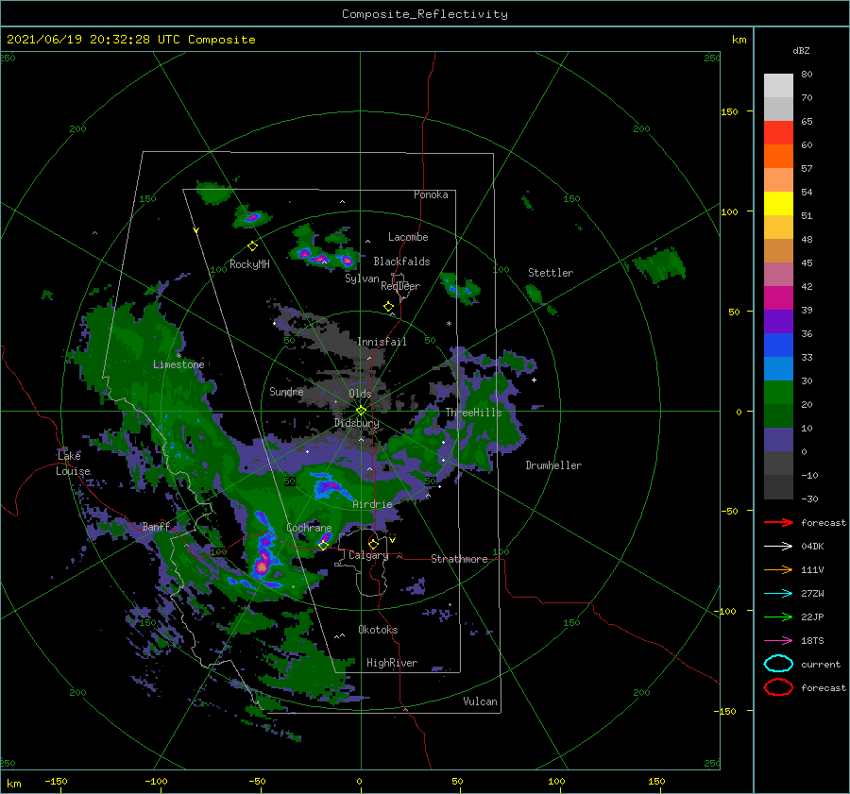The height and width of the screenshot is (794, 850).
Task: Click the Banff label
Action: (x=156, y=526)
